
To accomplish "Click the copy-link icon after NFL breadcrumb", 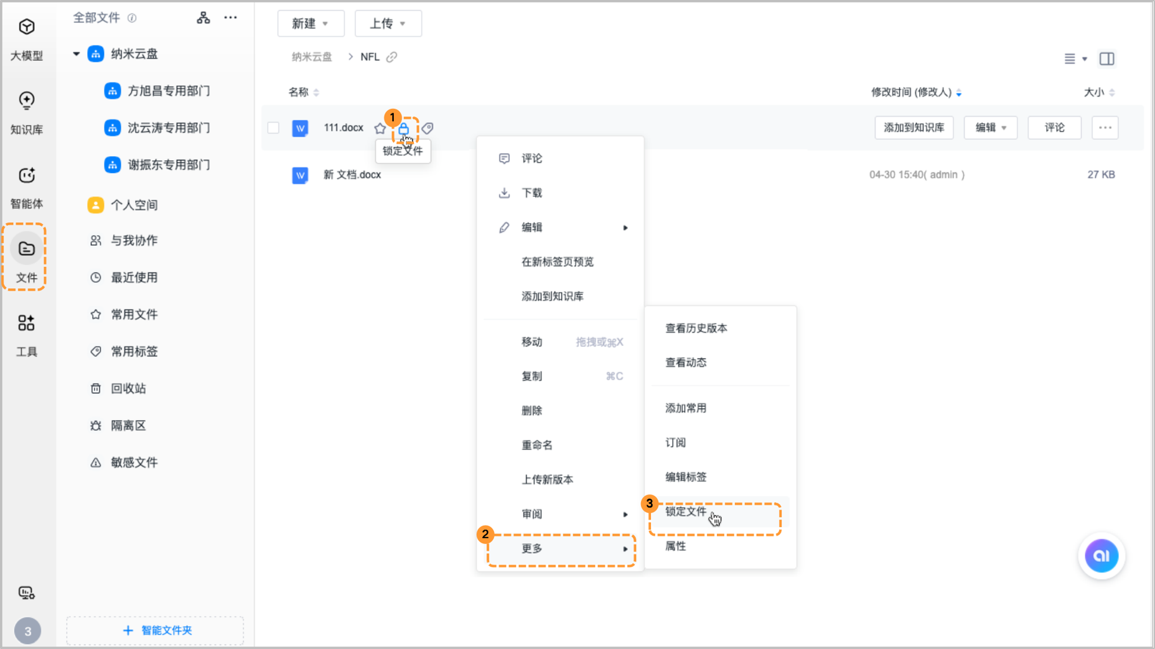I will pyautogui.click(x=391, y=57).
